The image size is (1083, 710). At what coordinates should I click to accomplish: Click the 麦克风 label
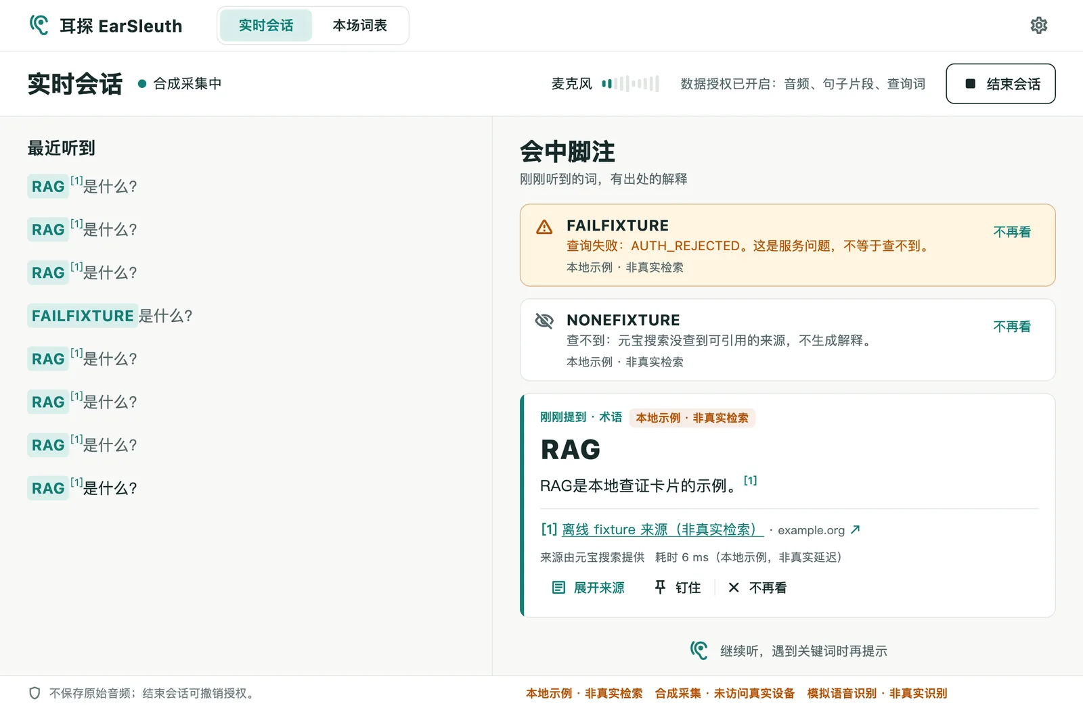(x=571, y=84)
